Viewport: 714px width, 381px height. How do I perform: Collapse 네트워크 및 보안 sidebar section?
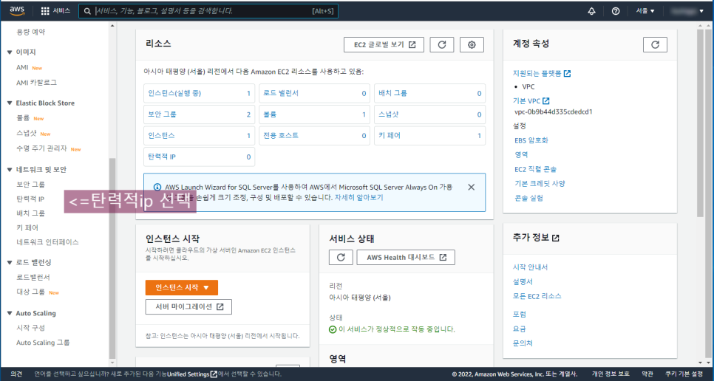(x=10, y=170)
